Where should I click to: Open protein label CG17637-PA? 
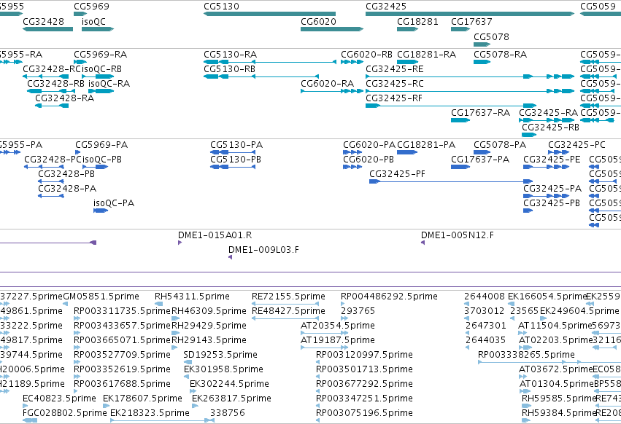[x=480, y=160]
